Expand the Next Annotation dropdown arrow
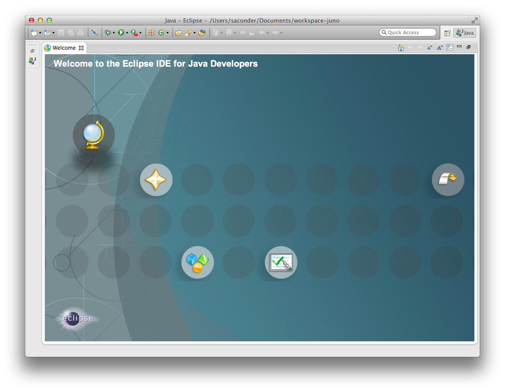 coord(221,33)
